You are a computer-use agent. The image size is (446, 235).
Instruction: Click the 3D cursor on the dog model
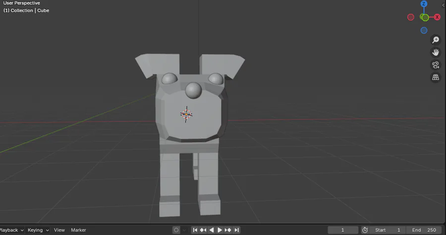(x=186, y=115)
